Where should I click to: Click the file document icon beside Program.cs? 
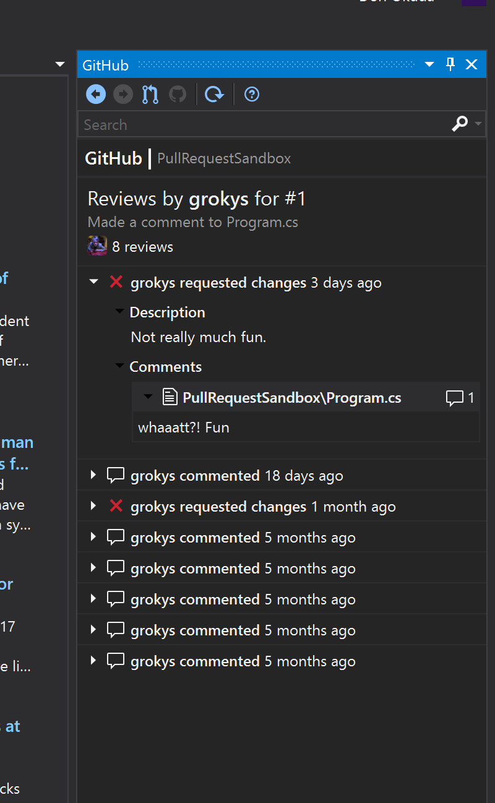[170, 397]
